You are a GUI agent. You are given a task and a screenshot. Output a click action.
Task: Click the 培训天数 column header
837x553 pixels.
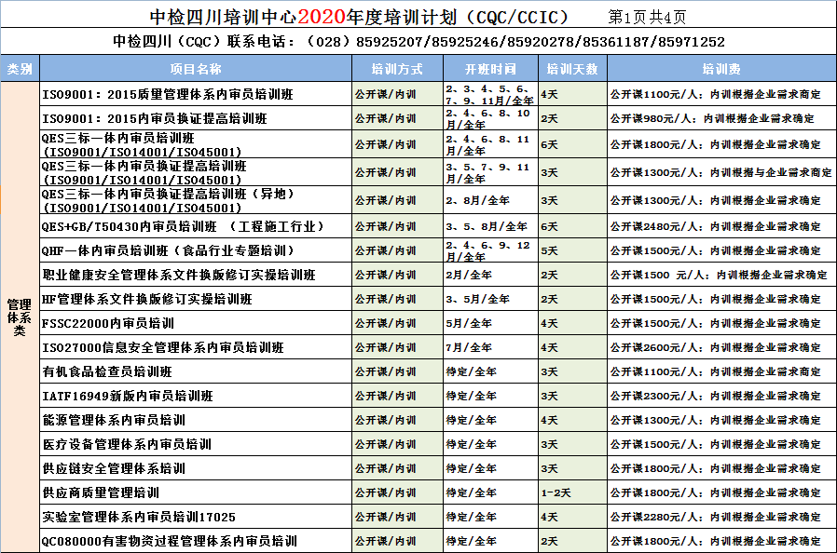571,69
